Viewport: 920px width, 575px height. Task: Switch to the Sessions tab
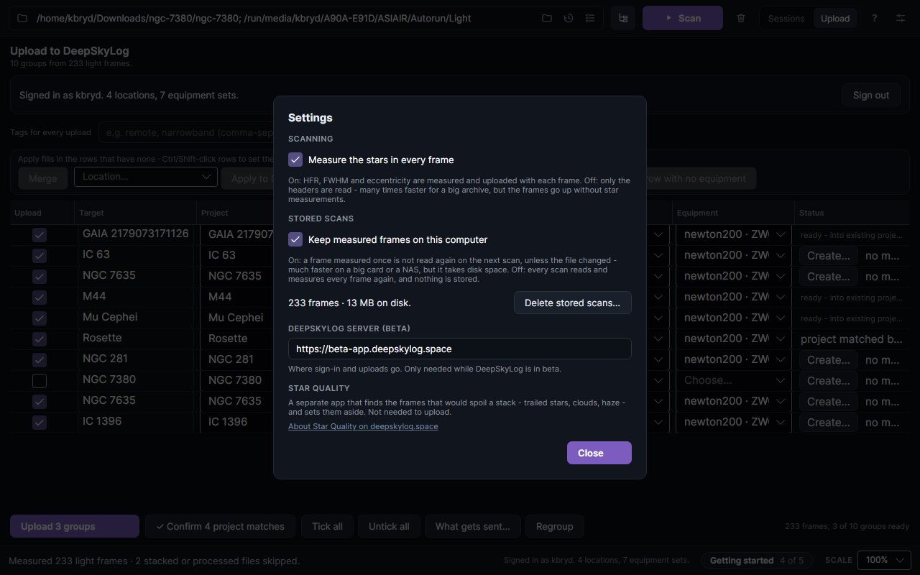point(786,19)
